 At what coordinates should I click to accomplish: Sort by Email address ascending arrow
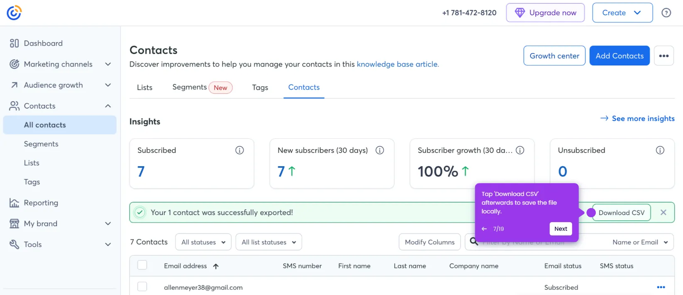[216, 266]
